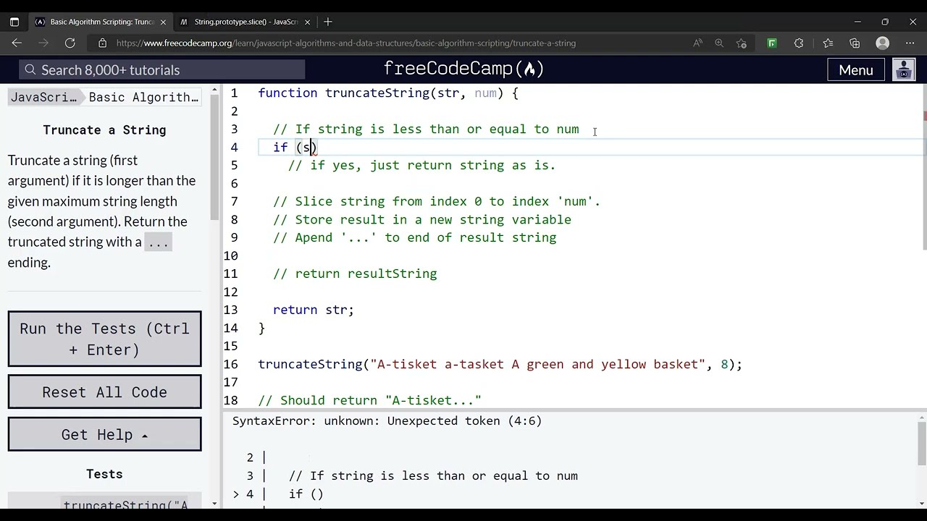
Task: Click the 'Should return A-tisket...' comment
Action: click(x=369, y=400)
